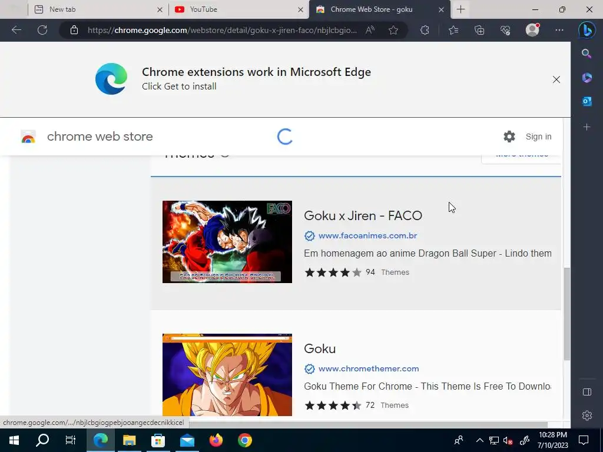Image resolution: width=603 pixels, height=452 pixels.
Task: Open the Settings and more ellipsis menu
Action: pyautogui.click(x=559, y=30)
